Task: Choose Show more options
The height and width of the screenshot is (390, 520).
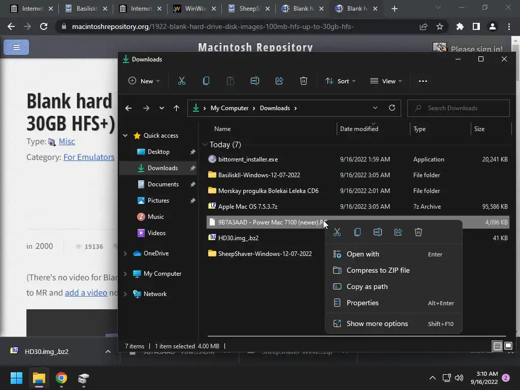Action: point(394,323)
